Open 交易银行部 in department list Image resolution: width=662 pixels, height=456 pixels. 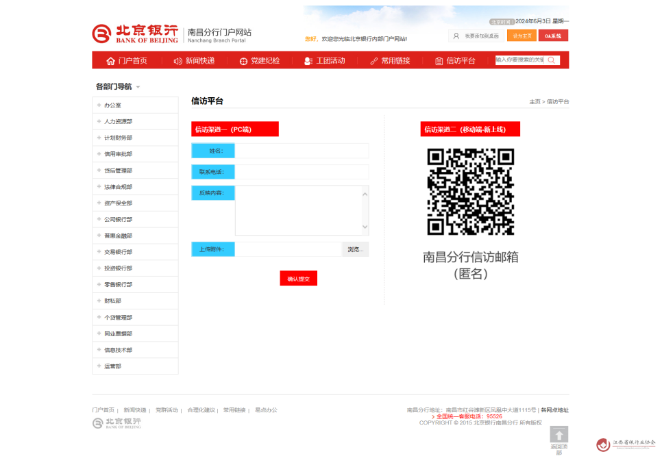(135, 252)
